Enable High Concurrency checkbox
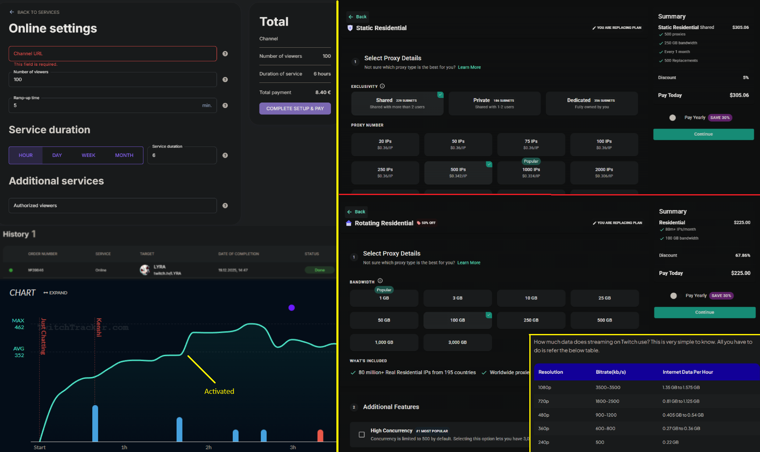This screenshot has height=452, width=760. 362,434
